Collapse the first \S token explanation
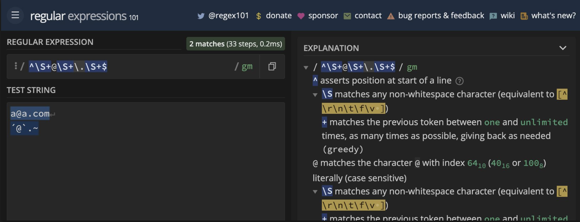 tap(315, 95)
